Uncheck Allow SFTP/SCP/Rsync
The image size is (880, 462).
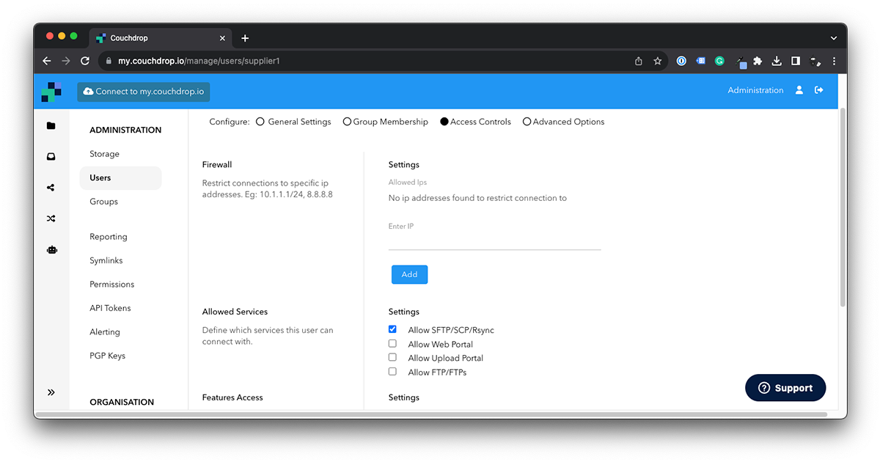click(392, 329)
